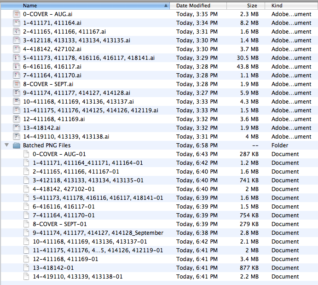The image size is (318, 285).
Task: Select the file name 9-411174, 411177, 414127, 414128.ai
Action: 76,93
